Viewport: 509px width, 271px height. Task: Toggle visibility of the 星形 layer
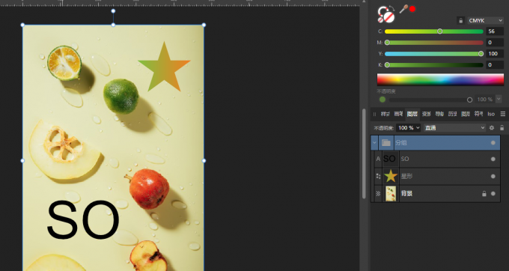pyautogui.click(x=493, y=176)
